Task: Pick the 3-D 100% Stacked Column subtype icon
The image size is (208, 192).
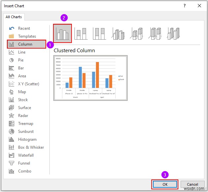Action: coord(155,33)
